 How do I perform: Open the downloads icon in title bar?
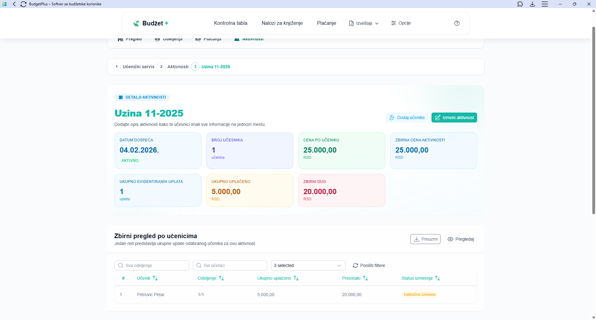pyautogui.click(x=532, y=4)
